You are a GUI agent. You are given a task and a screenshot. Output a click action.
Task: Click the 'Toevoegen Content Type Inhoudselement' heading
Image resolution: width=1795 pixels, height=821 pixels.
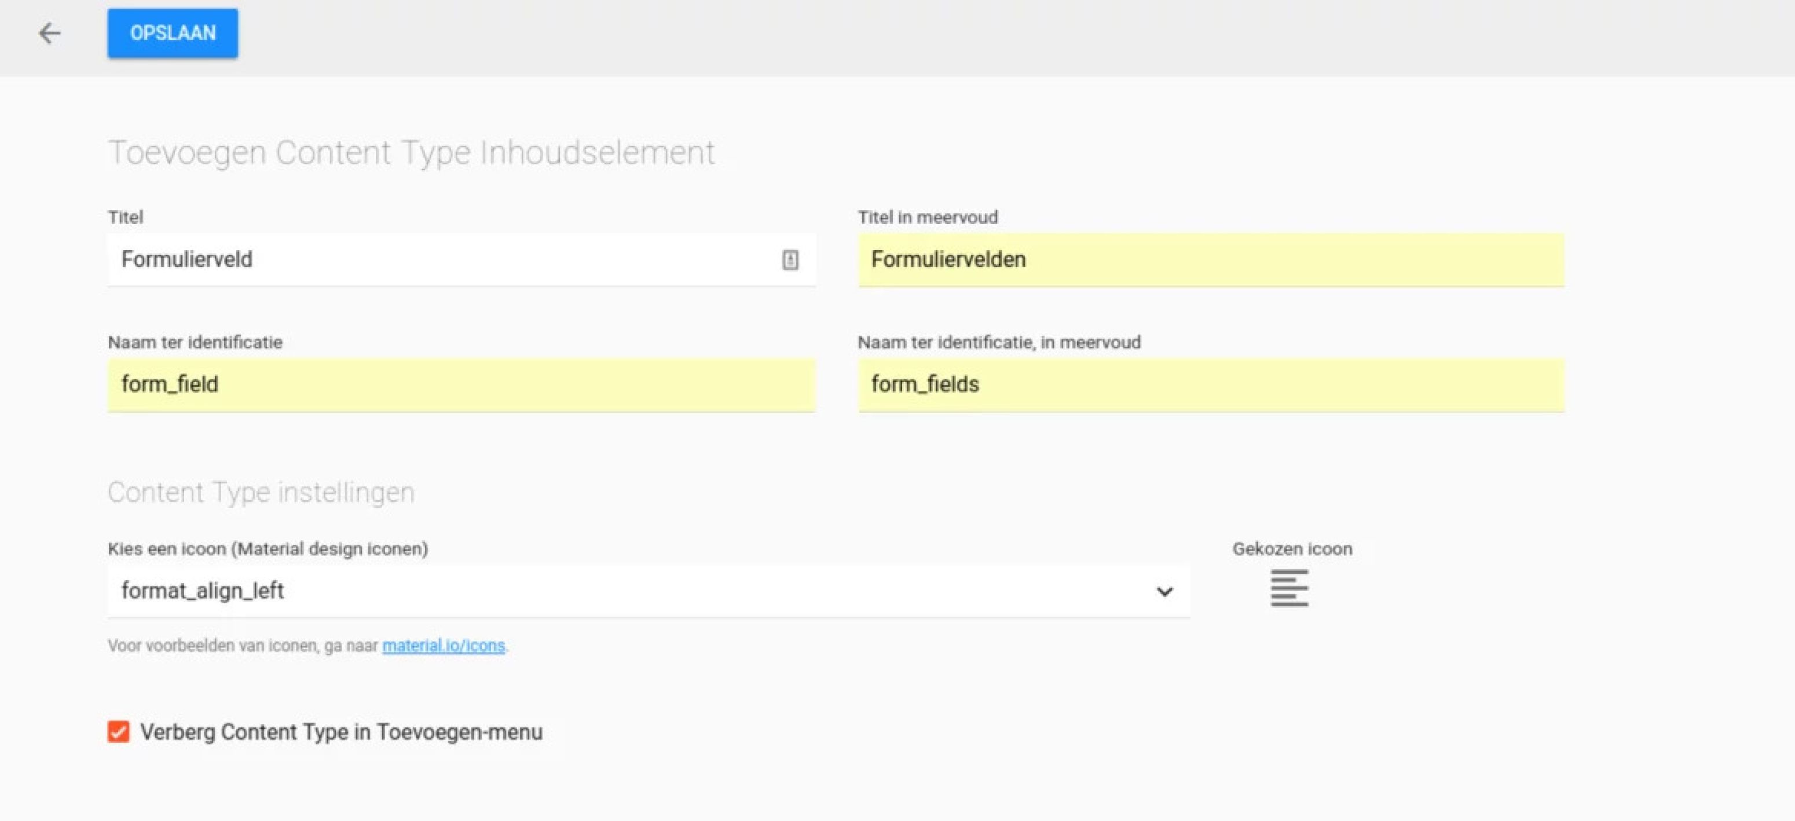coord(411,153)
